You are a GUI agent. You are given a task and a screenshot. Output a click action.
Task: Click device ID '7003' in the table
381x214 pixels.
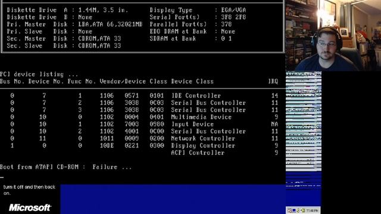point(132,124)
